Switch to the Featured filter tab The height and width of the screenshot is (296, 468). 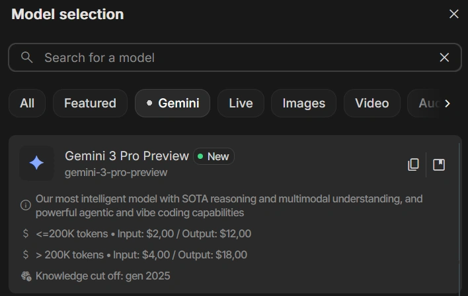pyautogui.click(x=90, y=104)
